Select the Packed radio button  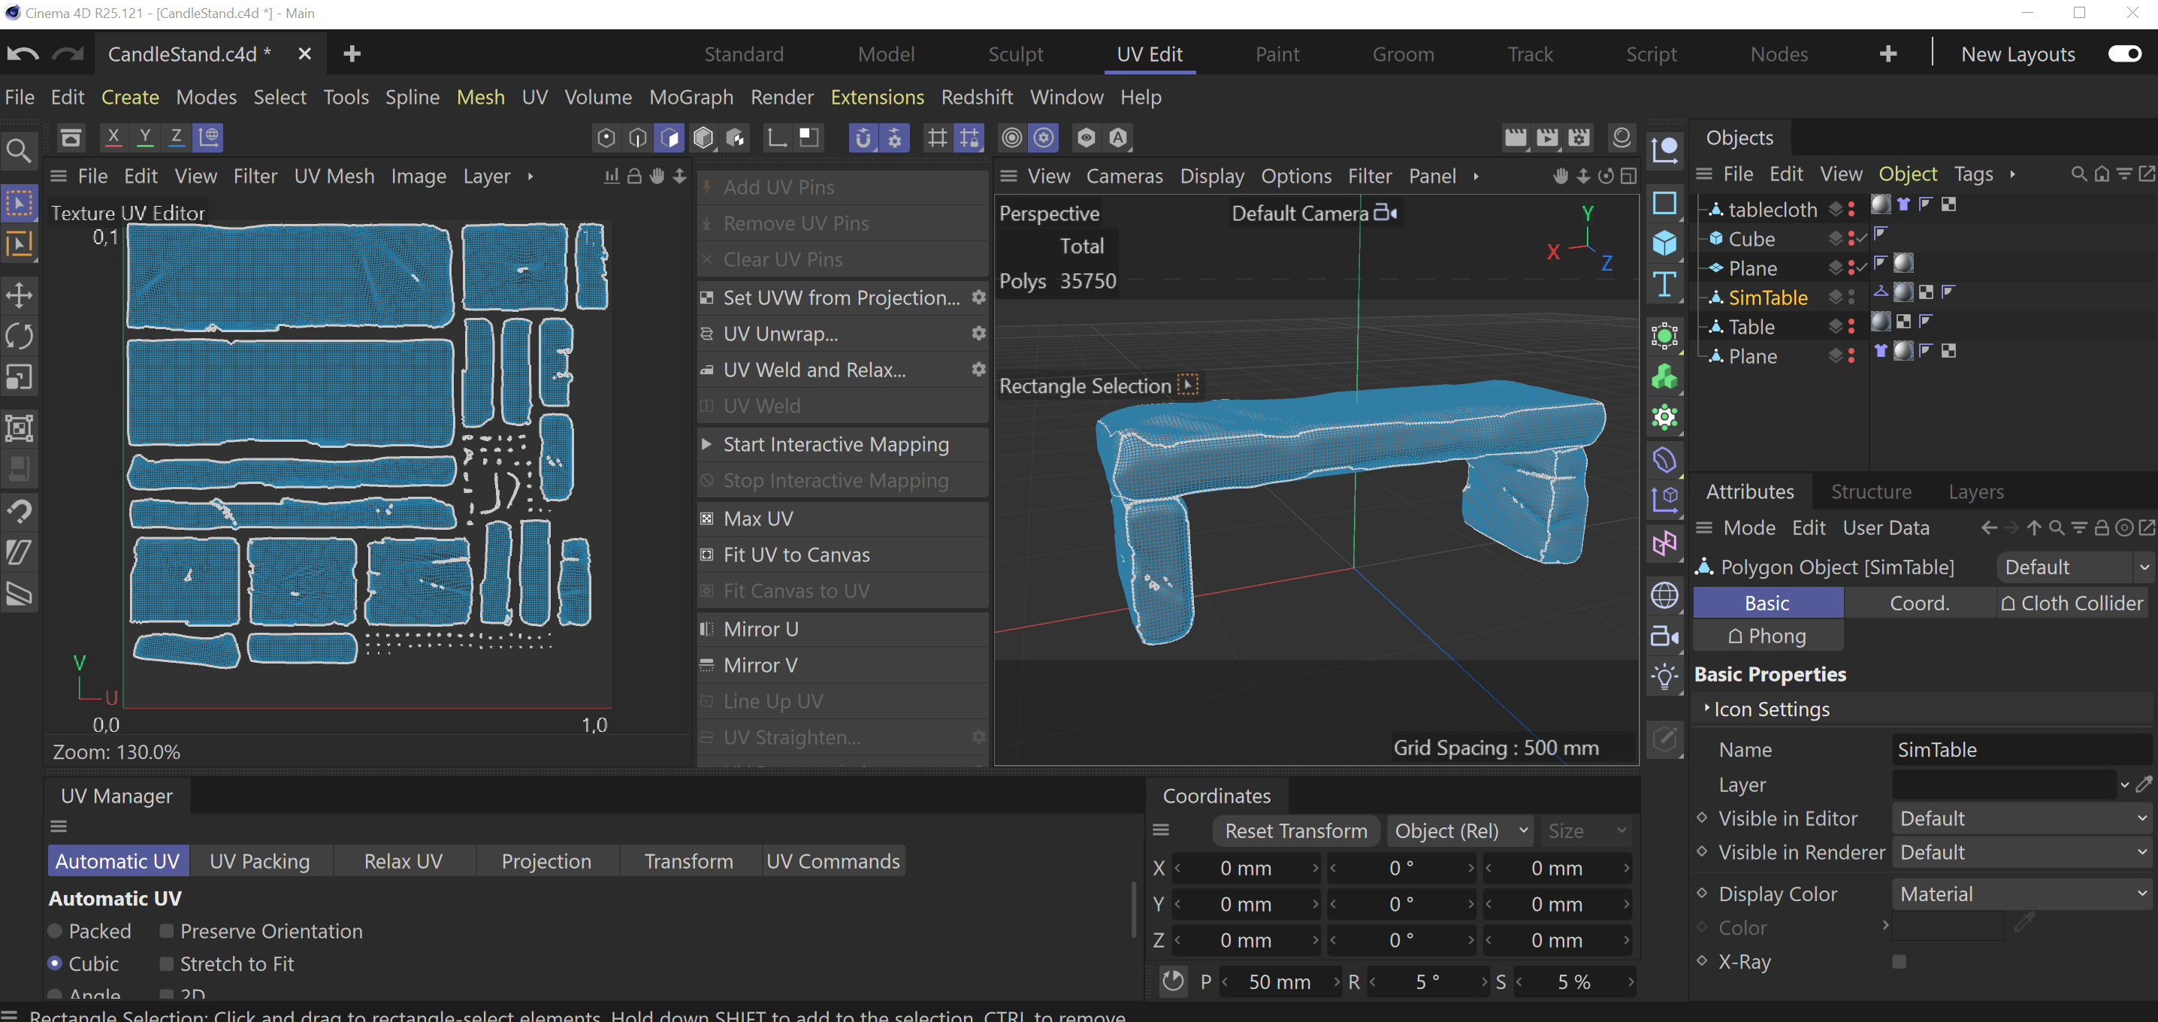[x=56, y=930]
